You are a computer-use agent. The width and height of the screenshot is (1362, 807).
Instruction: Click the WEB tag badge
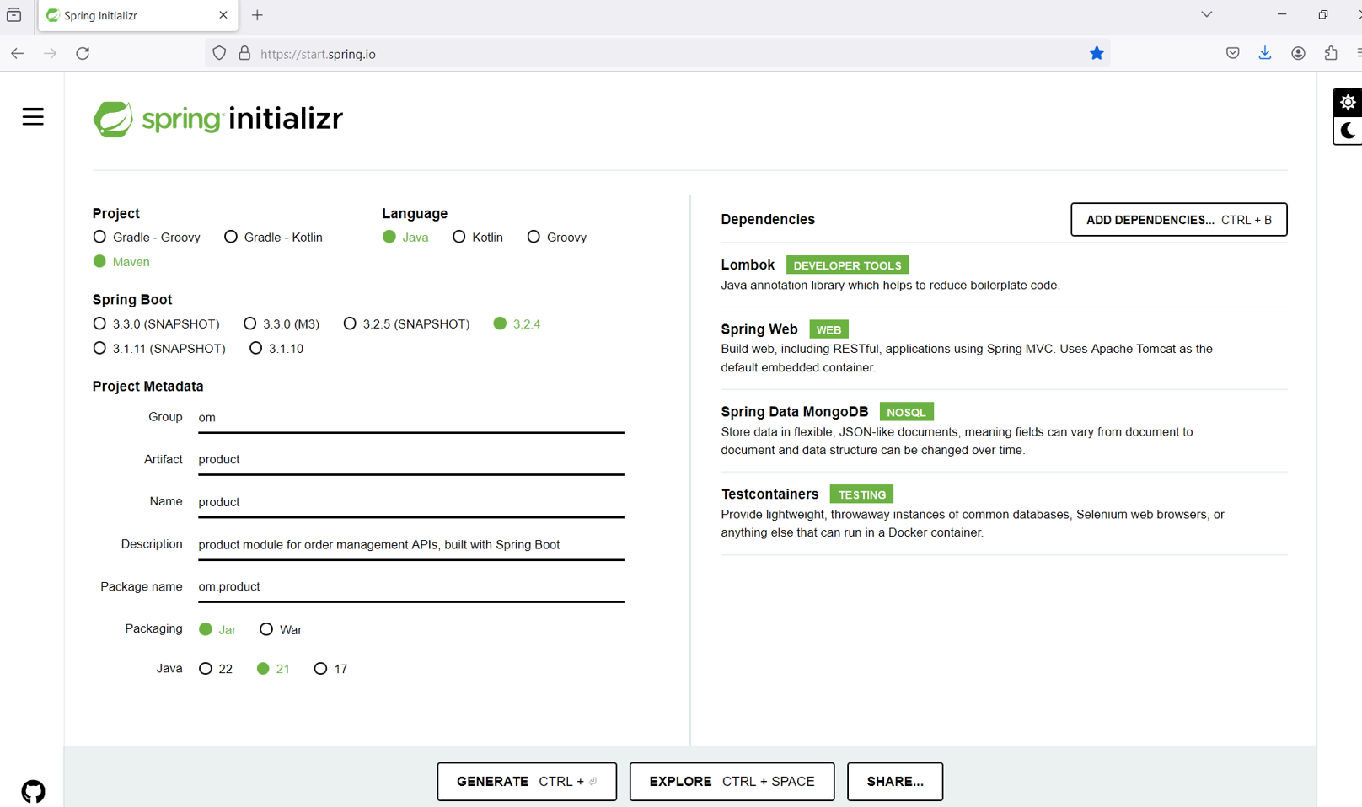828,329
